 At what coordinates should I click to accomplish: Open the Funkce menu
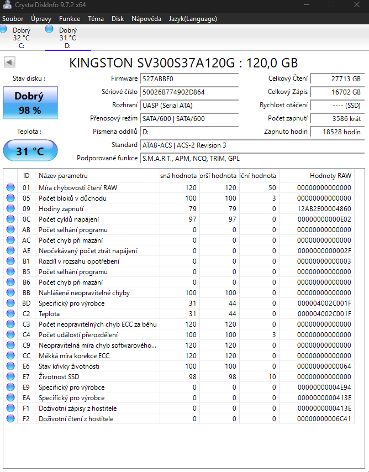(70, 19)
